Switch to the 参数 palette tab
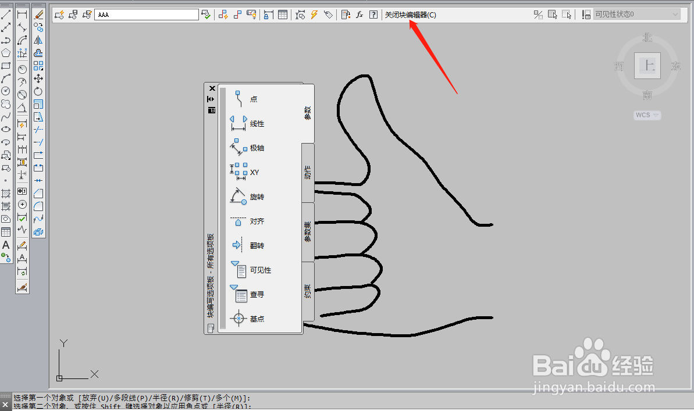This screenshot has width=694, height=411. point(308,113)
